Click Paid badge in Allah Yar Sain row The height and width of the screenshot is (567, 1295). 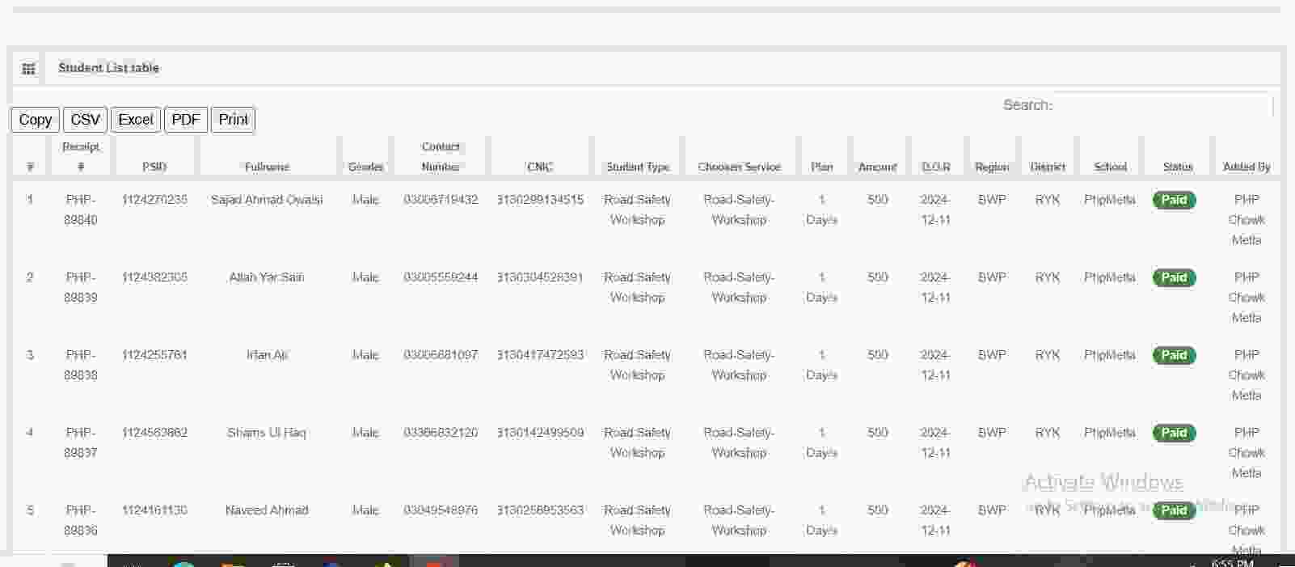coord(1174,277)
